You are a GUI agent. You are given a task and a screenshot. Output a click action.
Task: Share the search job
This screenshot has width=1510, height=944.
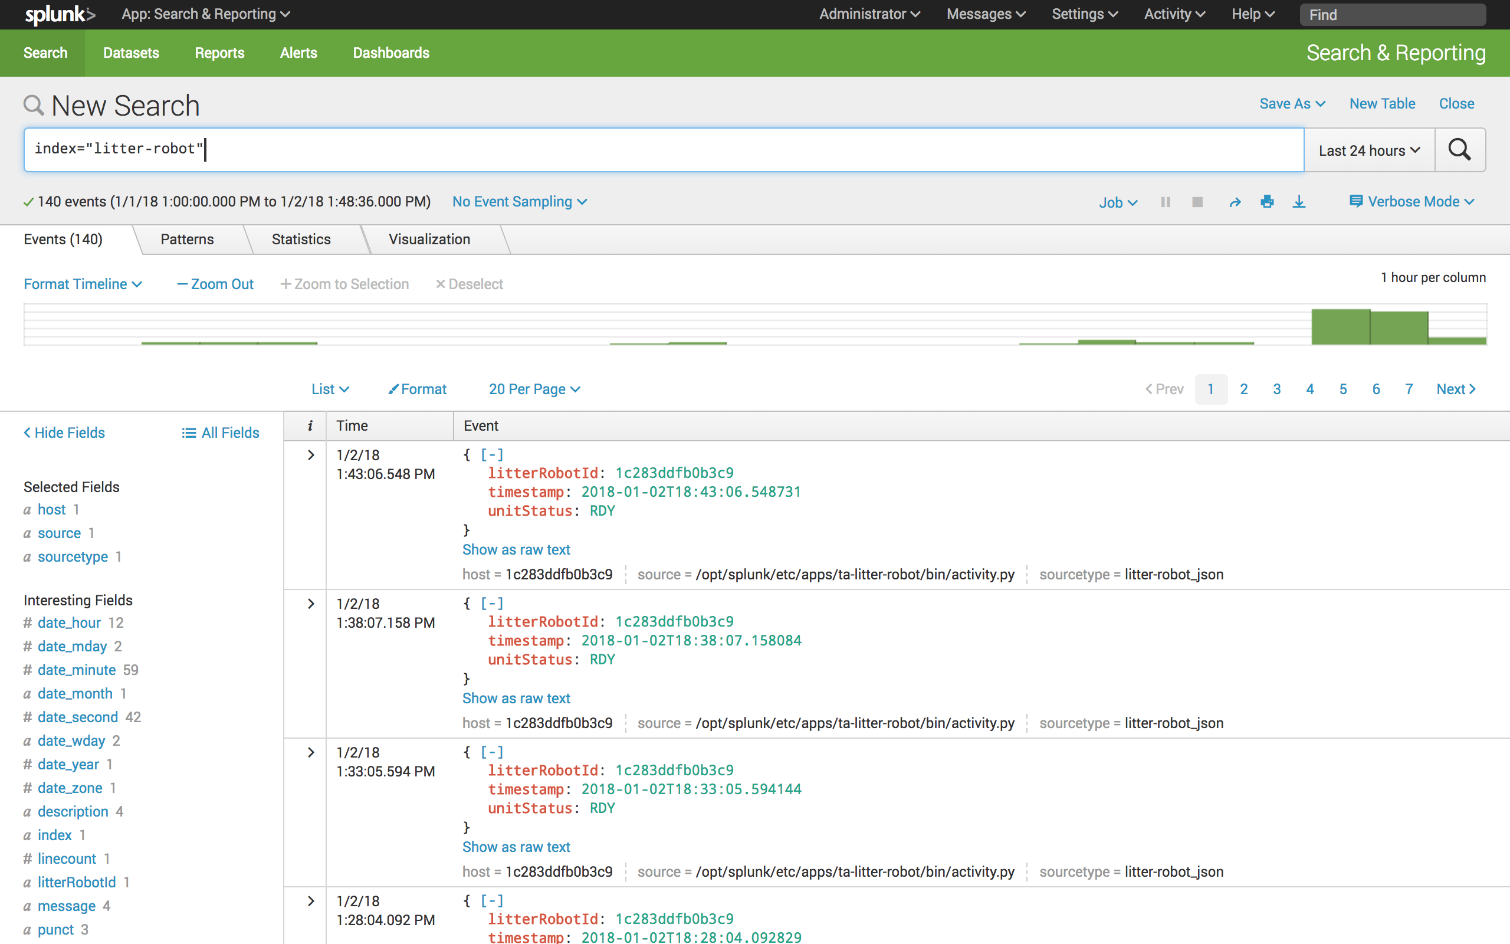point(1235,202)
